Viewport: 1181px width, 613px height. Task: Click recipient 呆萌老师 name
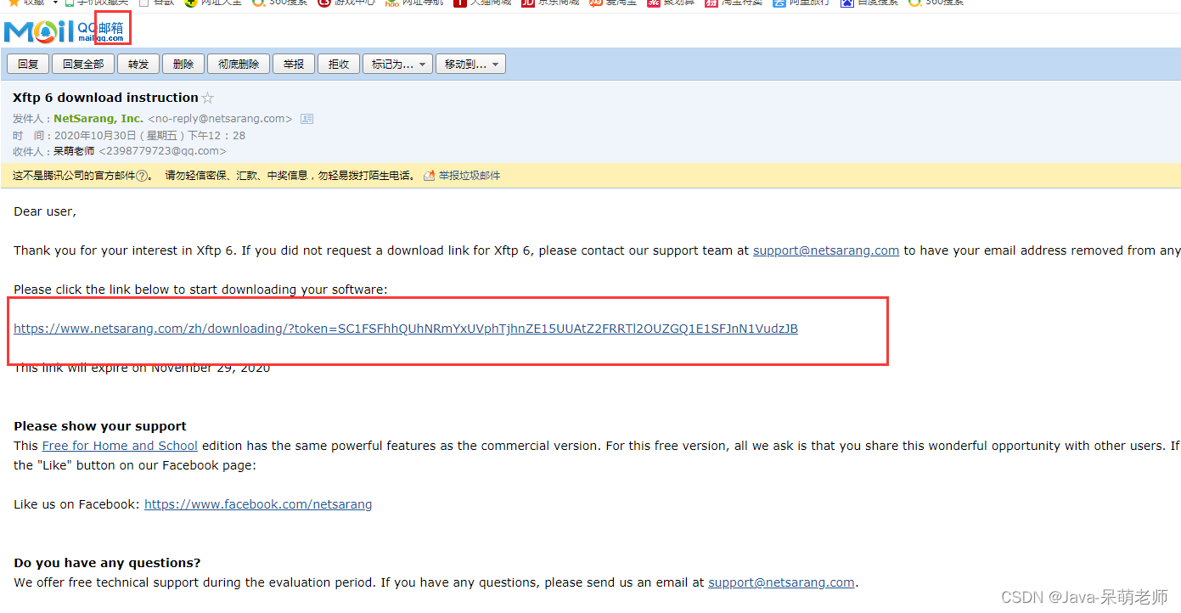74,151
